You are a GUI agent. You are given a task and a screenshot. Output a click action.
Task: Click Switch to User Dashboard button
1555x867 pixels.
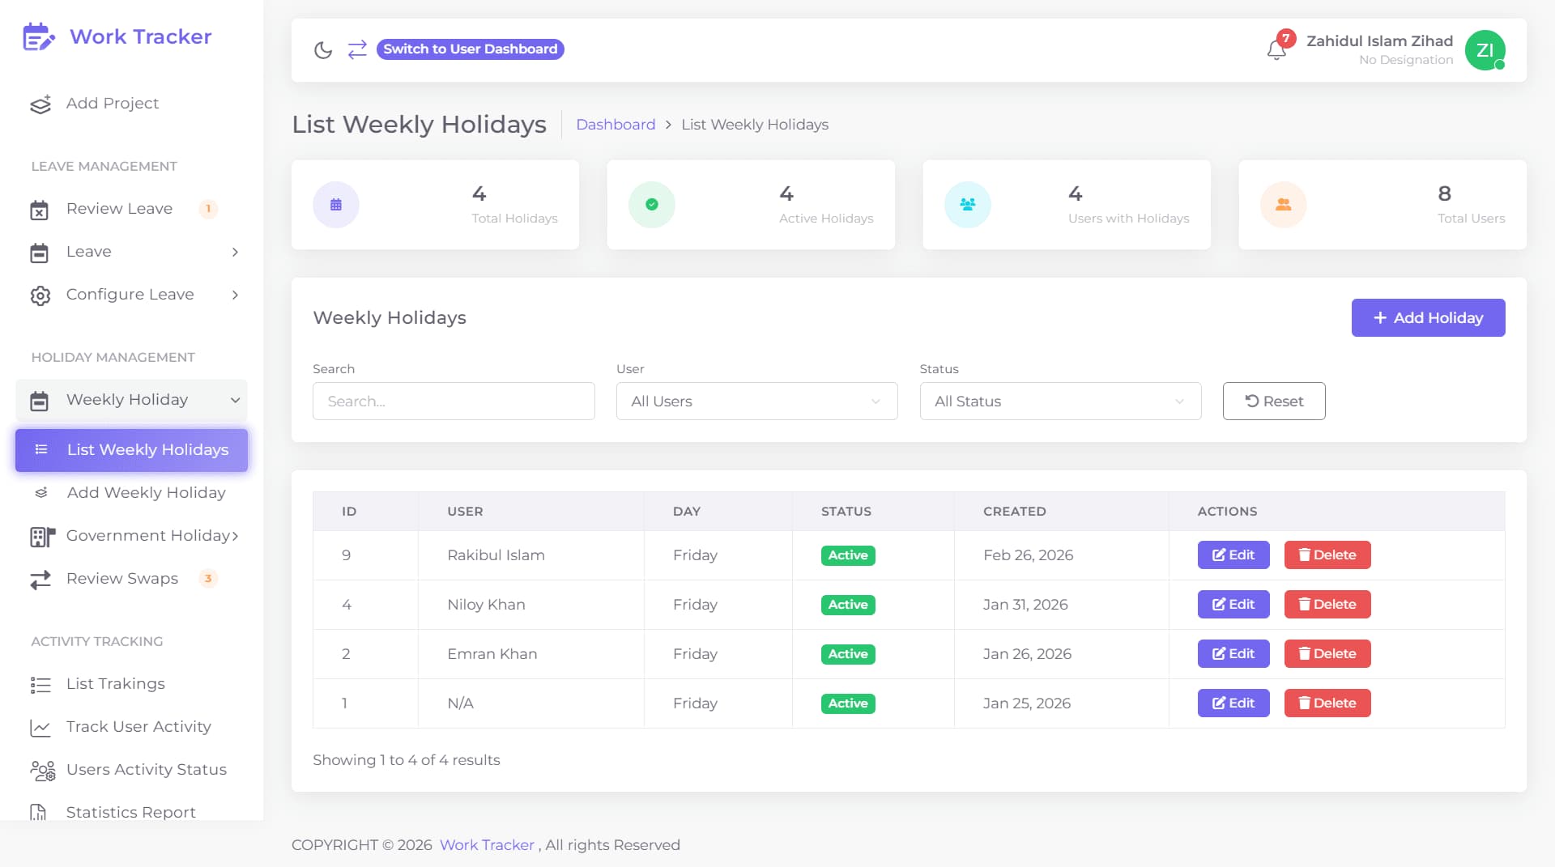coord(470,49)
